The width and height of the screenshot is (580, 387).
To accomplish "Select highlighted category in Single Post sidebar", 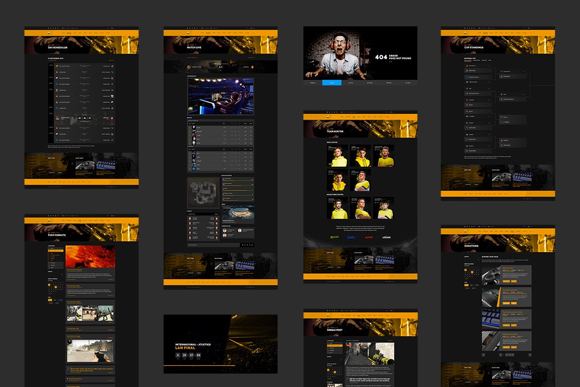I will 335,345.
